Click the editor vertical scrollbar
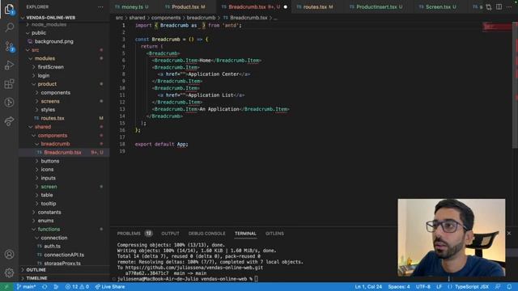Viewport: 518px width, 291px height. 515,85
